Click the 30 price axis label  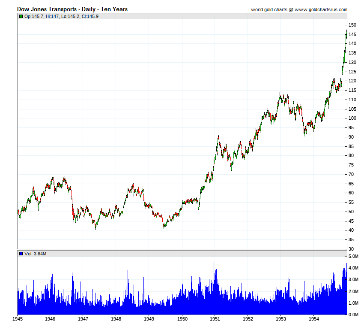point(351,249)
